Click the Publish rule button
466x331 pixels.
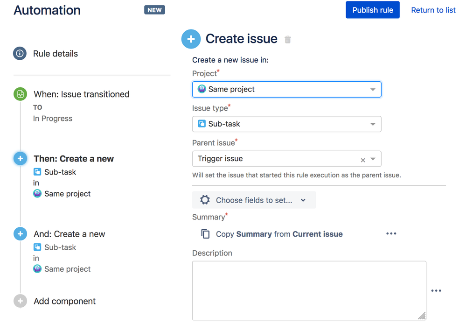pos(372,10)
